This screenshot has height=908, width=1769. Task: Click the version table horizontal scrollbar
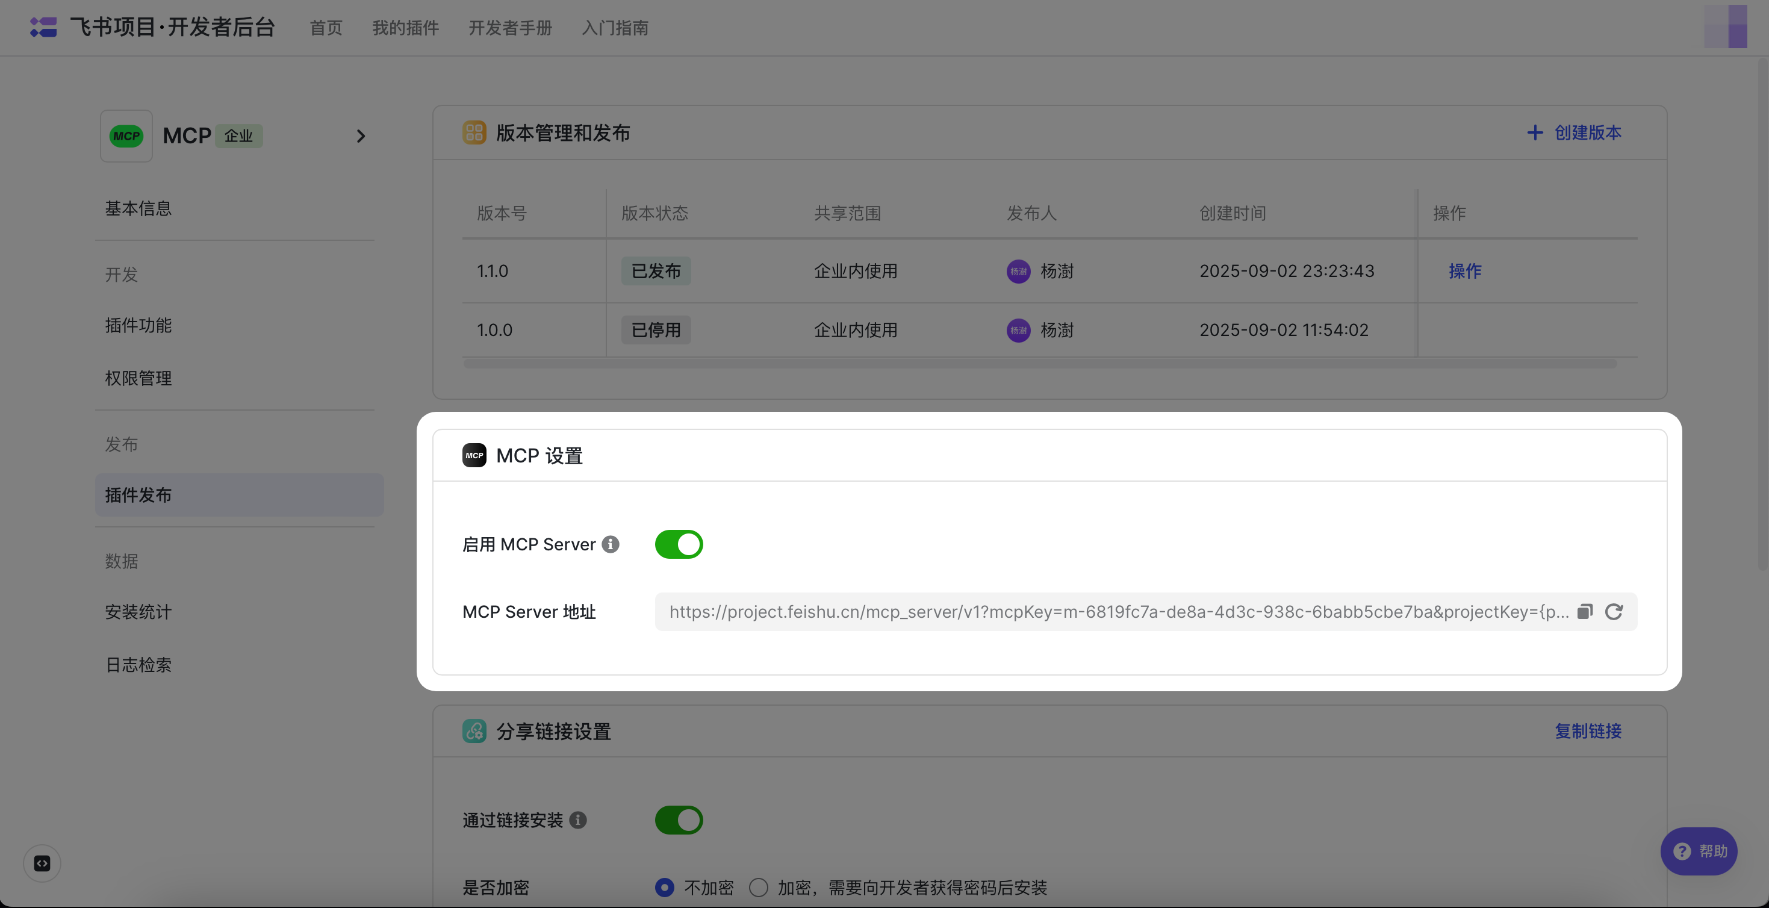(x=1040, y=363)
